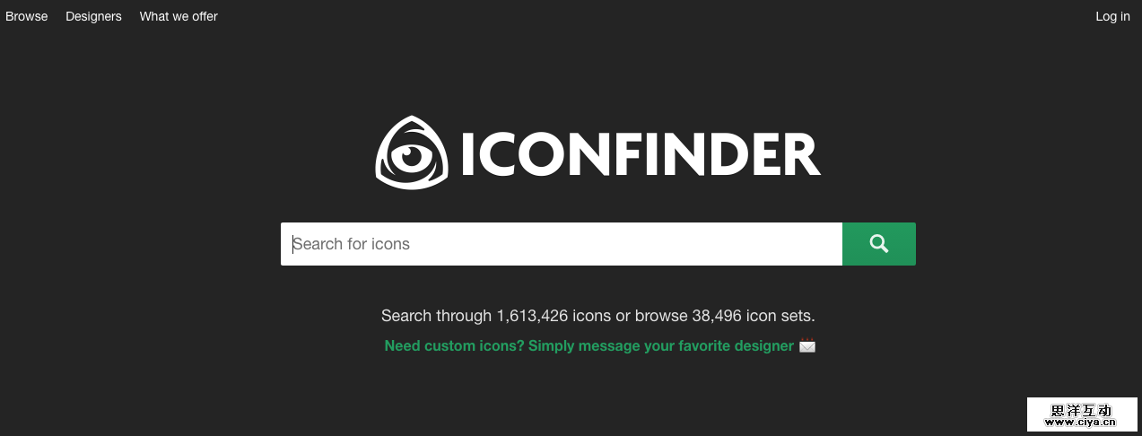Open the Designers page
Screen dimensions: 1142x436
coord(93,16)
